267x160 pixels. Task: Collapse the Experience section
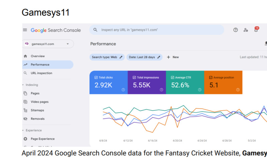pyautogui.click(x=23, y=131)
